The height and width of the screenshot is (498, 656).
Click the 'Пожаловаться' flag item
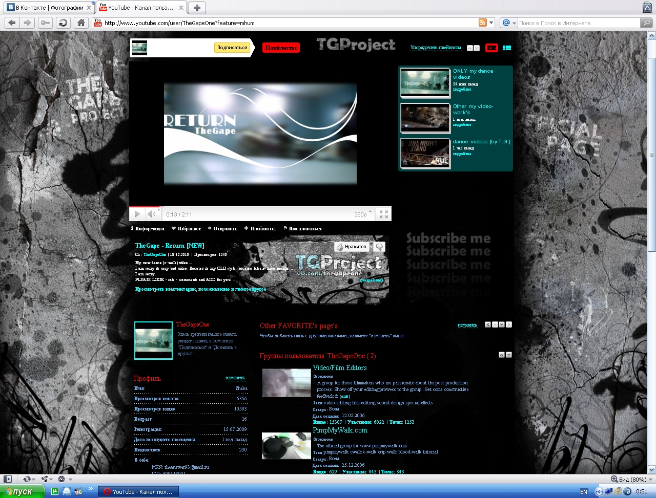pos(303,229)
